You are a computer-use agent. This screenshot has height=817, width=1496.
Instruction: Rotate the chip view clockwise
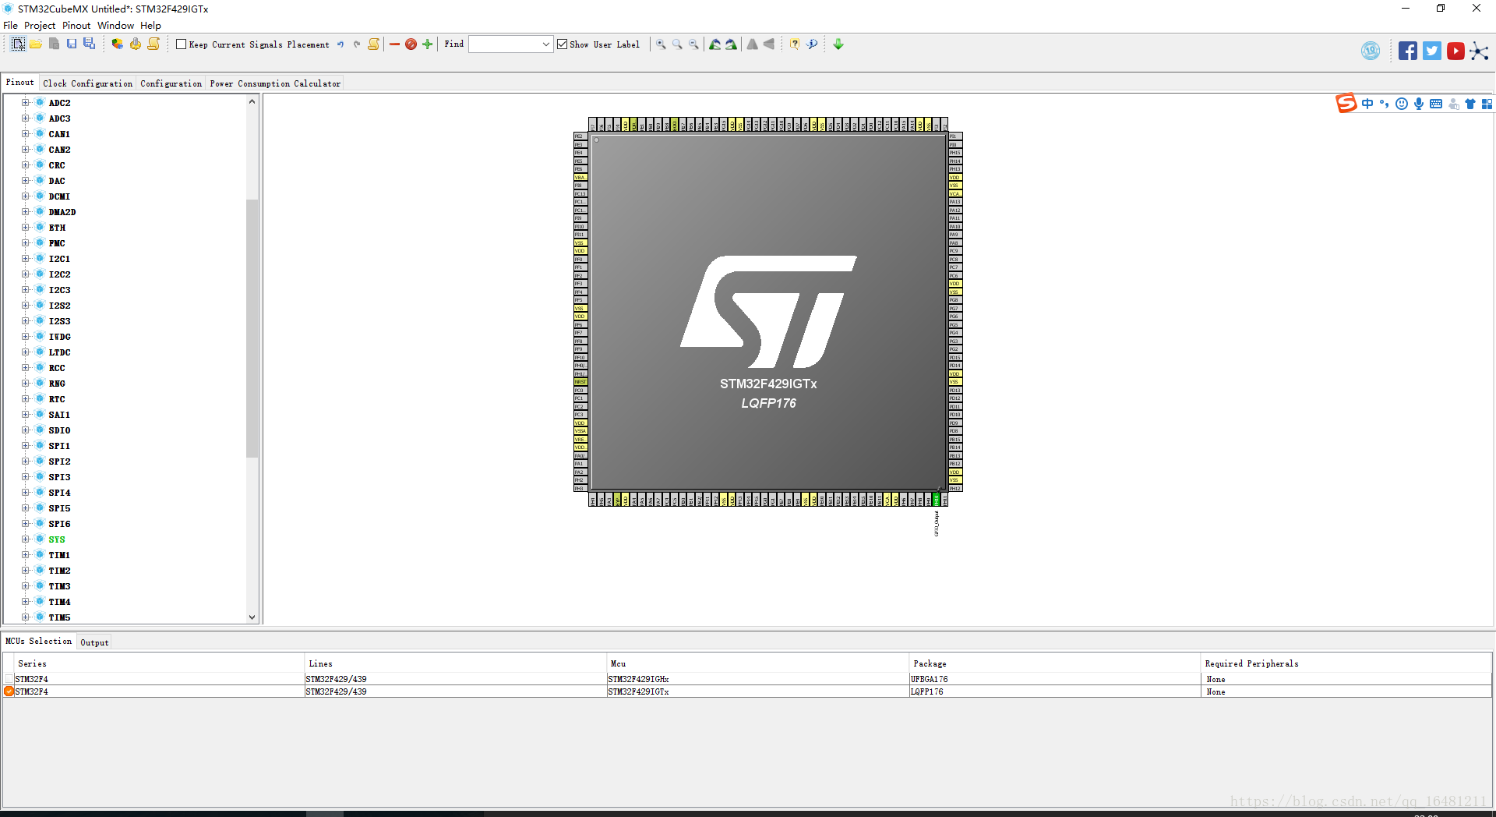714,44
